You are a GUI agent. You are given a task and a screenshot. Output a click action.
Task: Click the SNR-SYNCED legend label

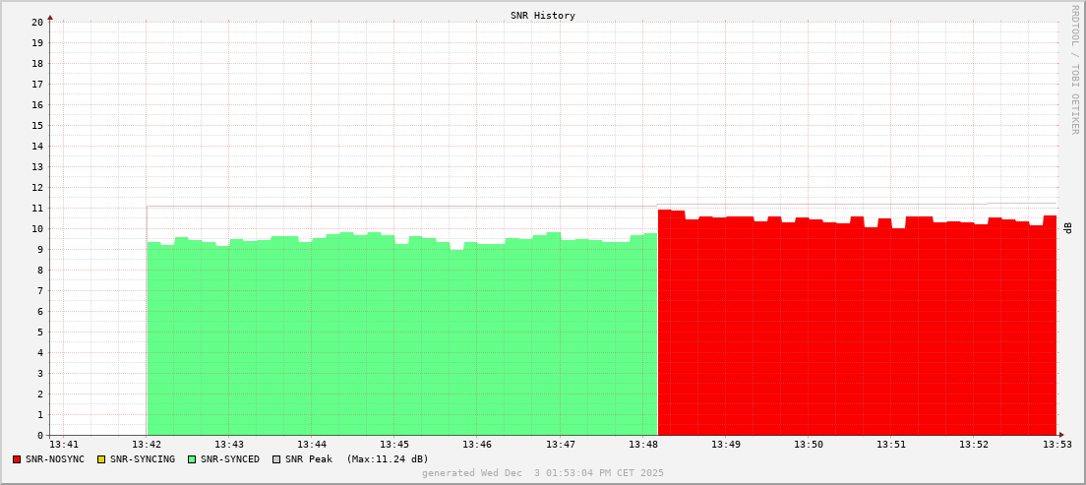click(230, 459)
